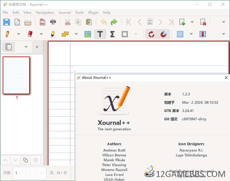Open the File menu
230x181 pixels.
click(x=5, y=12)
